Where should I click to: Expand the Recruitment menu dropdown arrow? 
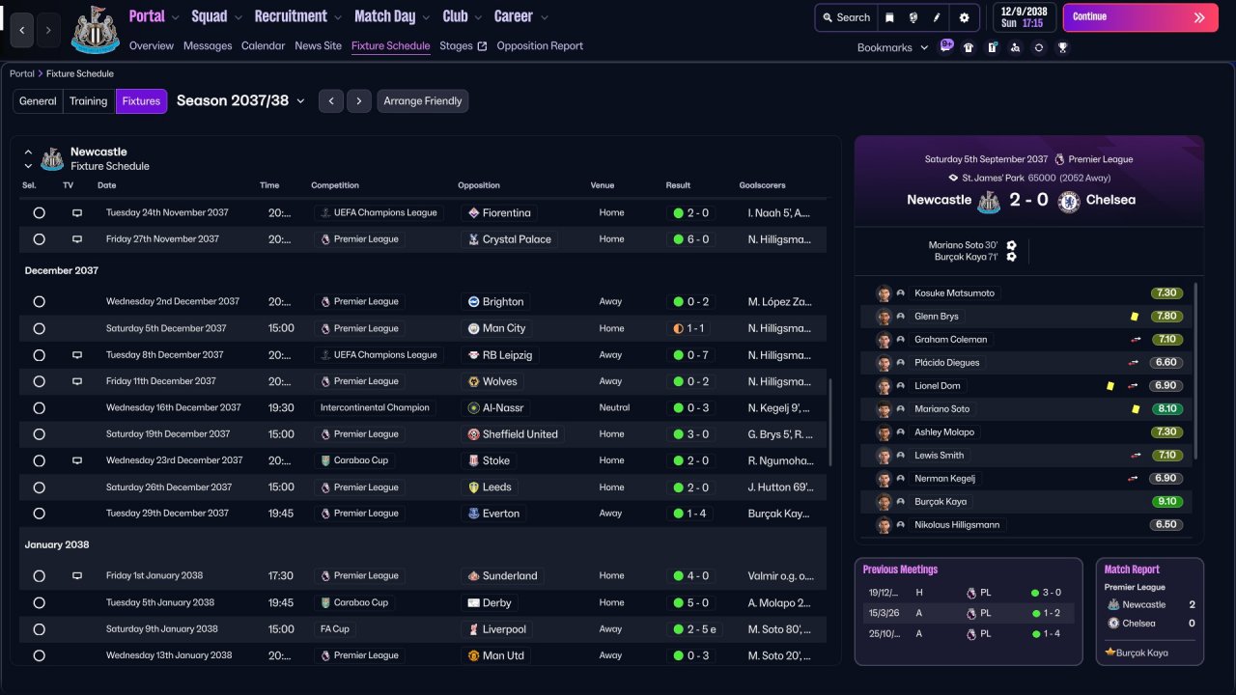pos(337,17)
